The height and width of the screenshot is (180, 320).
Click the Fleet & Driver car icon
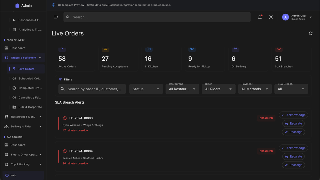tap(6, 155)
